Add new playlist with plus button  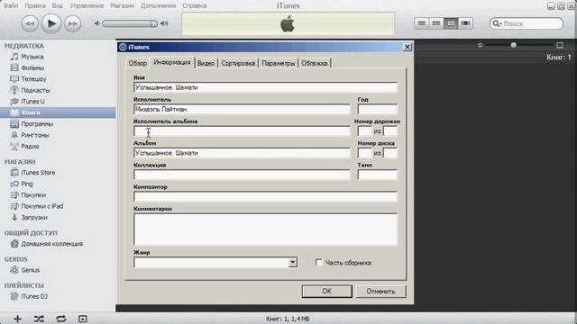tap(18, 319)
